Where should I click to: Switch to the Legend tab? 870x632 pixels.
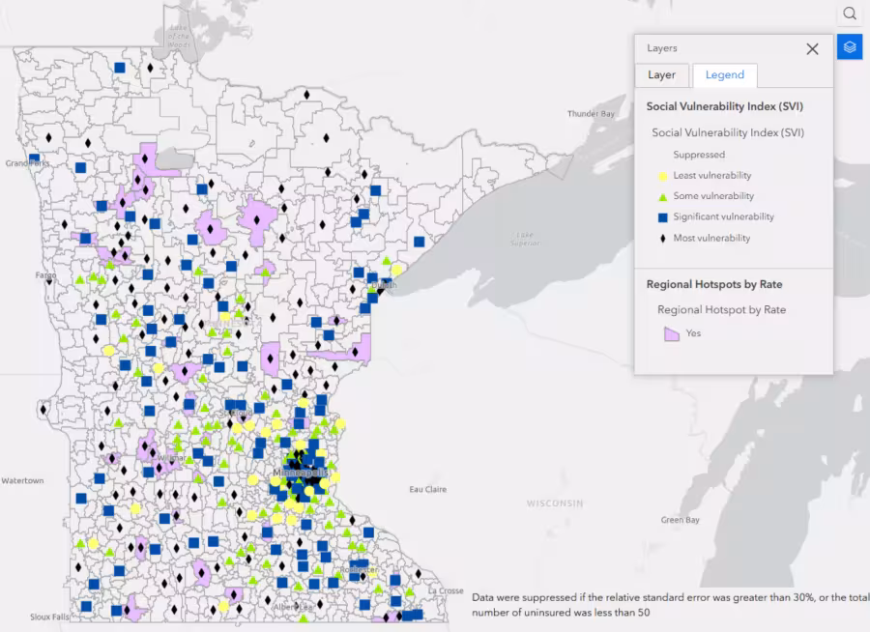coord(724,74)
